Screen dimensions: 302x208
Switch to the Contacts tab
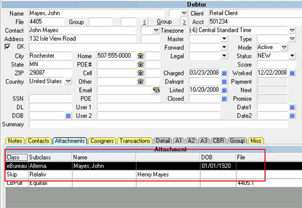38,141
